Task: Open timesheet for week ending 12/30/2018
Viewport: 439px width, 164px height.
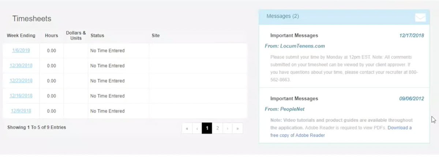Action: pos(21,66)
